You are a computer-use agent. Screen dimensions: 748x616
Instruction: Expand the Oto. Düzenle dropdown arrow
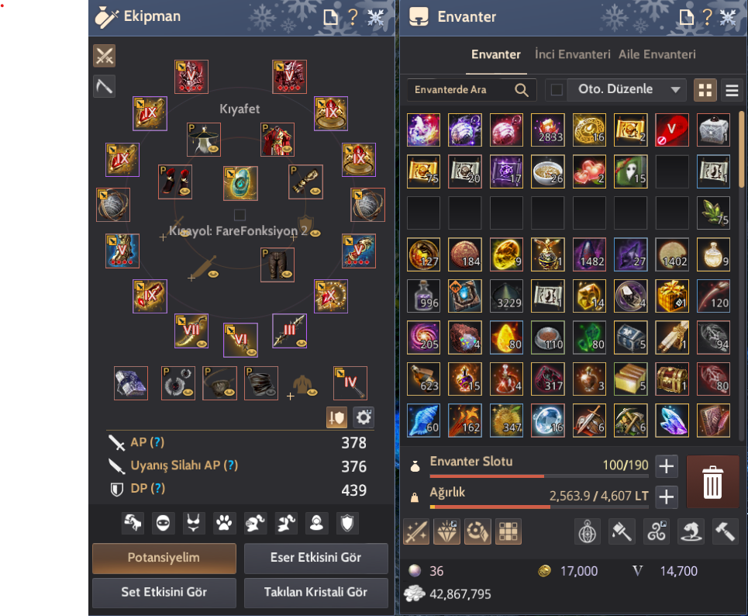[675, 90]
